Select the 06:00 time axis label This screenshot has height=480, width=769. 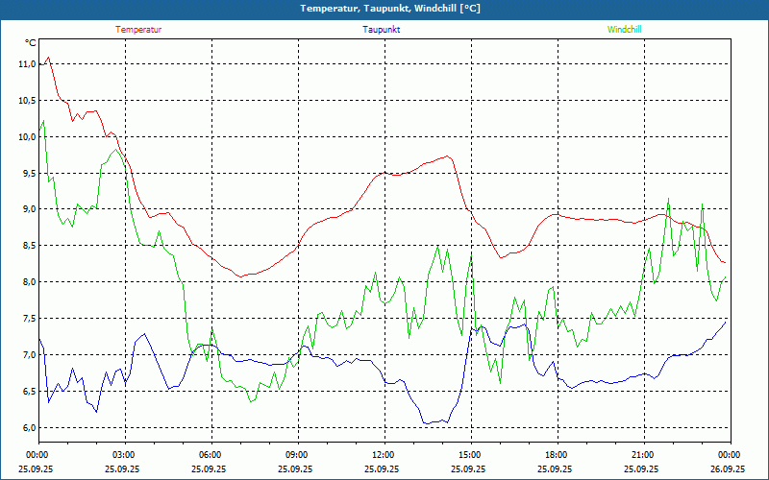coord(211,454)
